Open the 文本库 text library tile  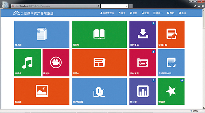[42, 34]
